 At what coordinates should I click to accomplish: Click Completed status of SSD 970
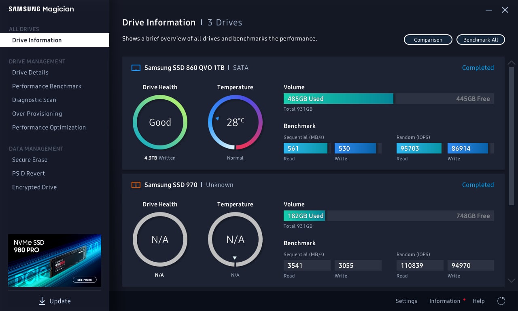(x=478, y=185)
